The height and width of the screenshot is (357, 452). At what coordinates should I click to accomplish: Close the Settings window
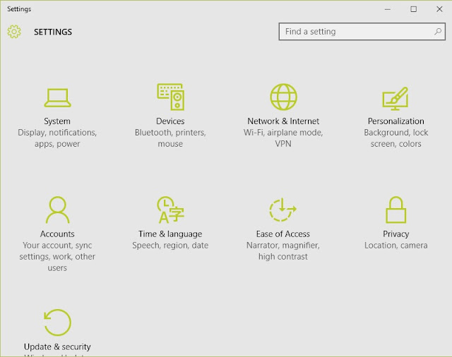[x=439, y=9]
